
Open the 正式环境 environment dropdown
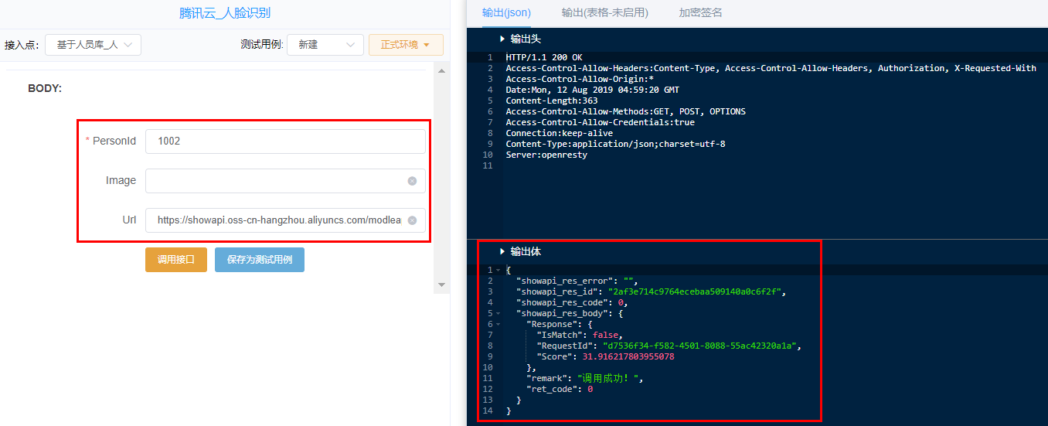(x=406, y=45)
